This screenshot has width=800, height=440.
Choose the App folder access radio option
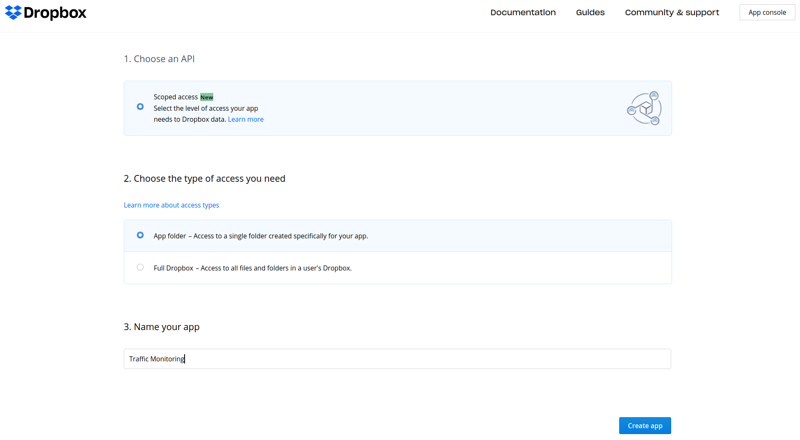coord(140,235)
